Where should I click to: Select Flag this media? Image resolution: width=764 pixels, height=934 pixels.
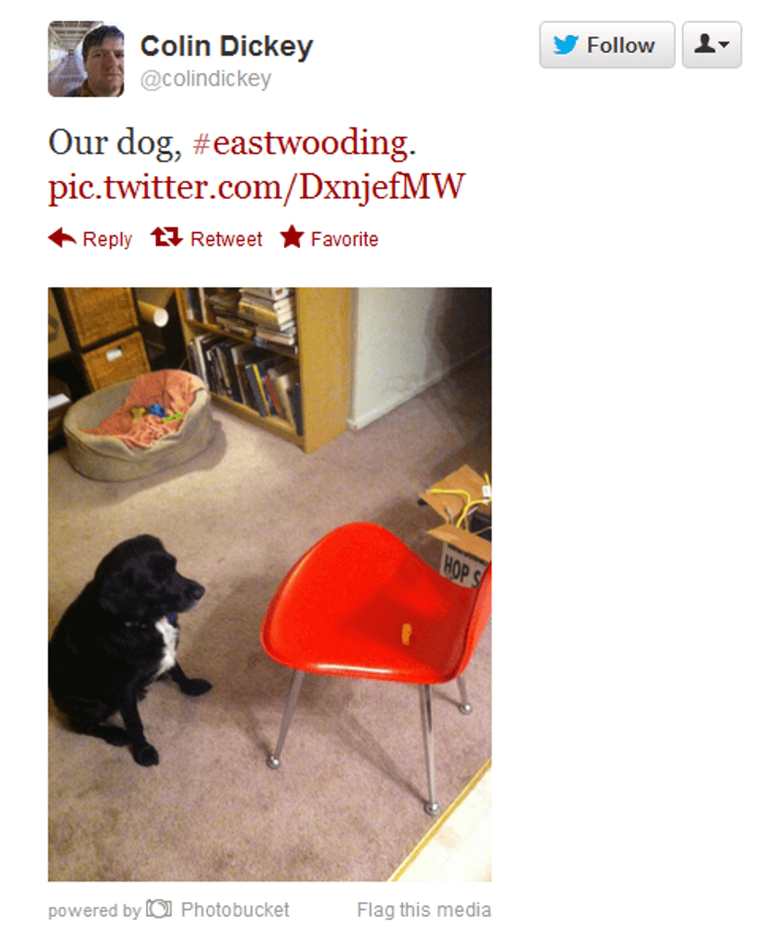click(x=424, y=910)
